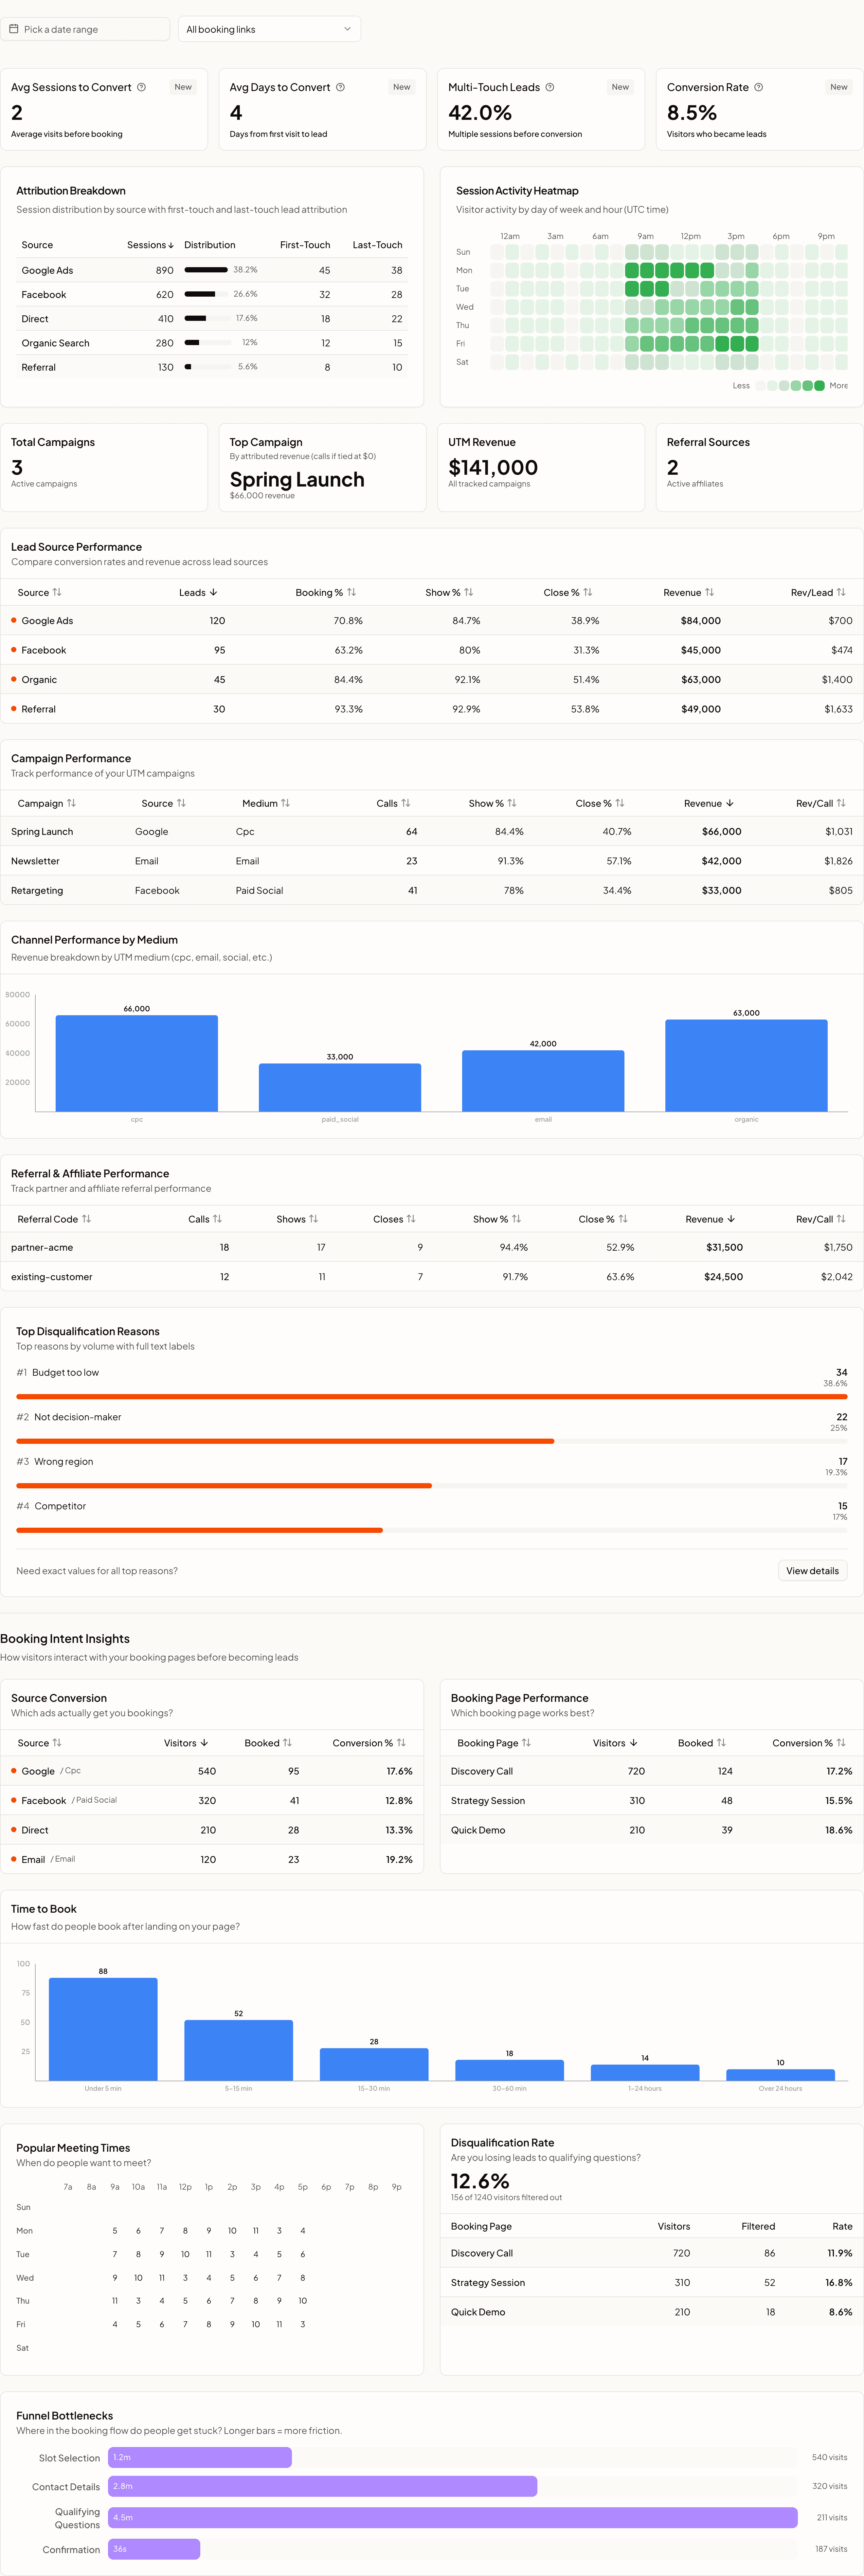Click Organic row in Lead Source Performance
Screen dimensions: 864x2576
tap(432, 680)
